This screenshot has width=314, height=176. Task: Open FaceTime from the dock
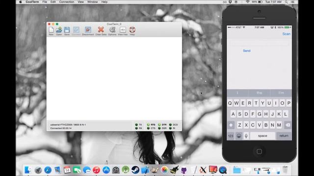click(77, 170)
